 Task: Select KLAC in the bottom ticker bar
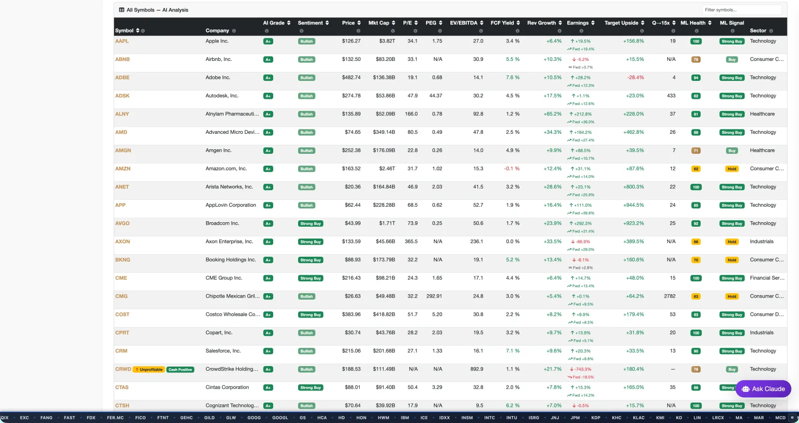pos(639,418)
